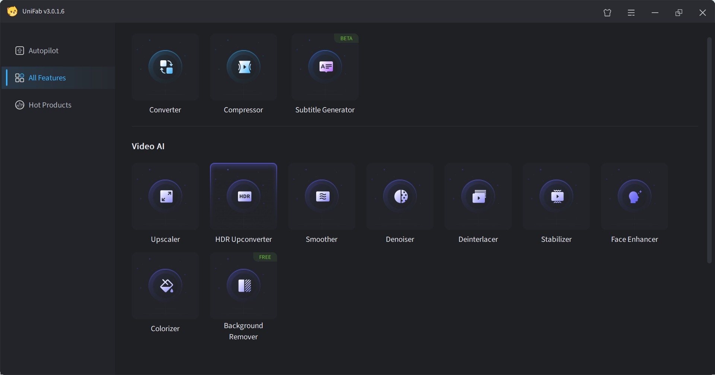Click the Colorizer label
Viewport: 715px width, 375px height.
tap(165, 328)
